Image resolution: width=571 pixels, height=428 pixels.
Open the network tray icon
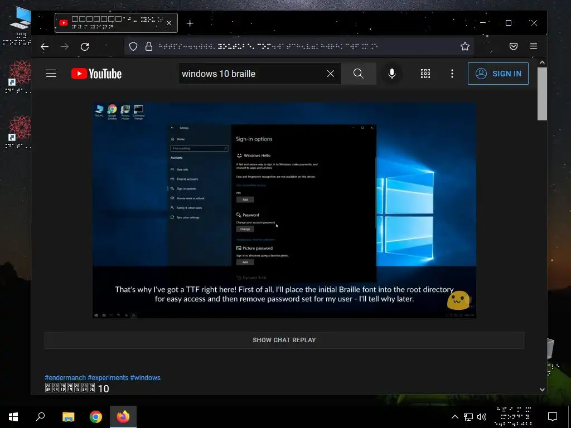[x=468, y=417]
